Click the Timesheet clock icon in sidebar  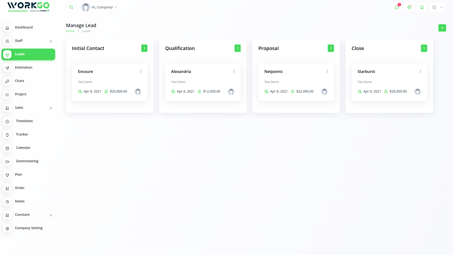click(7, 122)
